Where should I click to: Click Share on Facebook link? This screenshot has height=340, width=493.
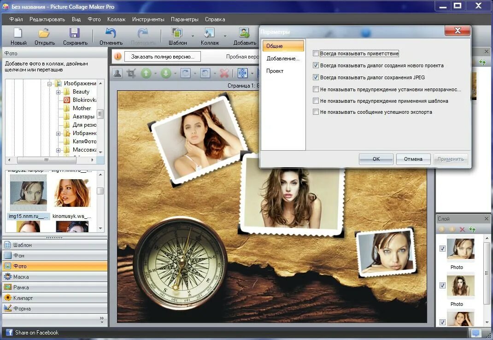[37, 333]
